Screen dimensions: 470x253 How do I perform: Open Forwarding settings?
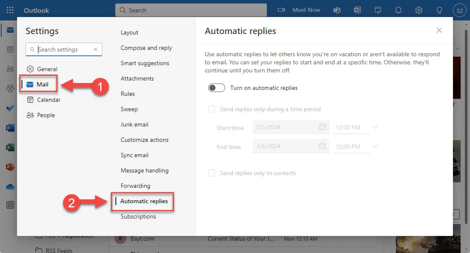click(136, 186)
